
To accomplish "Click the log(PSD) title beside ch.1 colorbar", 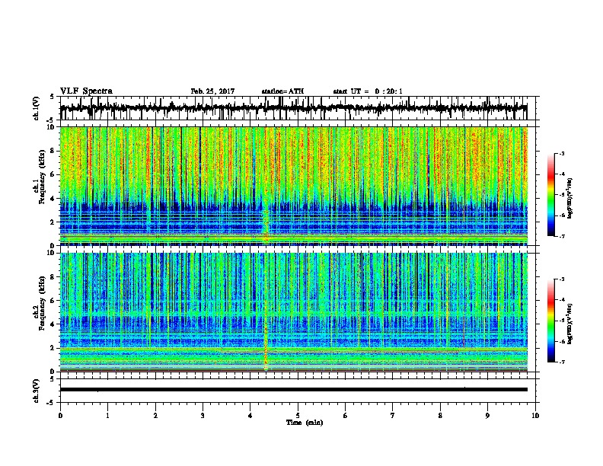I will [x=570, y=198].
